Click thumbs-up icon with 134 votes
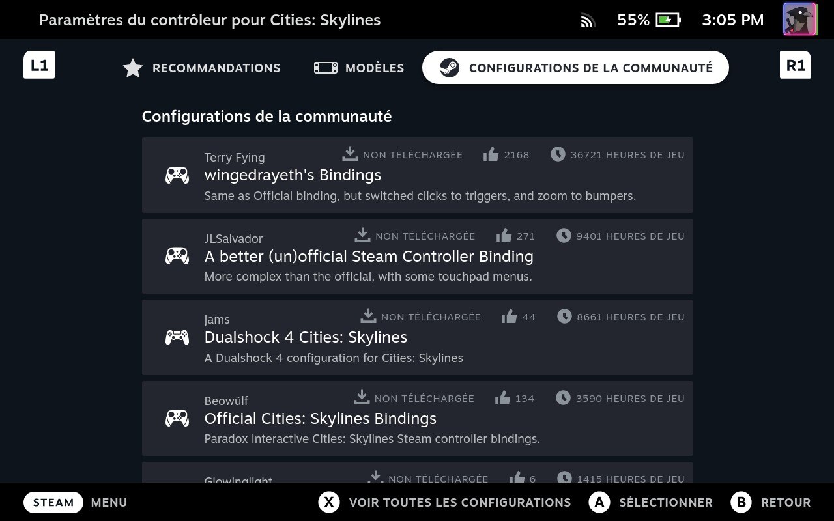This screenshot has width=834, height=521. pyautogui.click(x=502, y=398)
